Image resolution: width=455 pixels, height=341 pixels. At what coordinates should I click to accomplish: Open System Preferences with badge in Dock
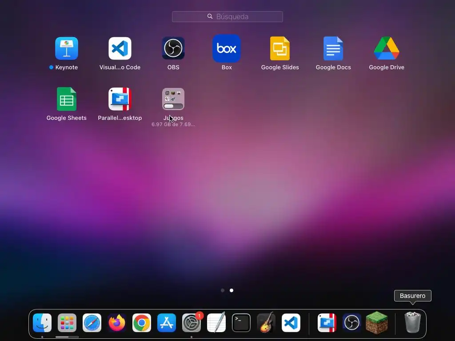click(x=192, y=323)
